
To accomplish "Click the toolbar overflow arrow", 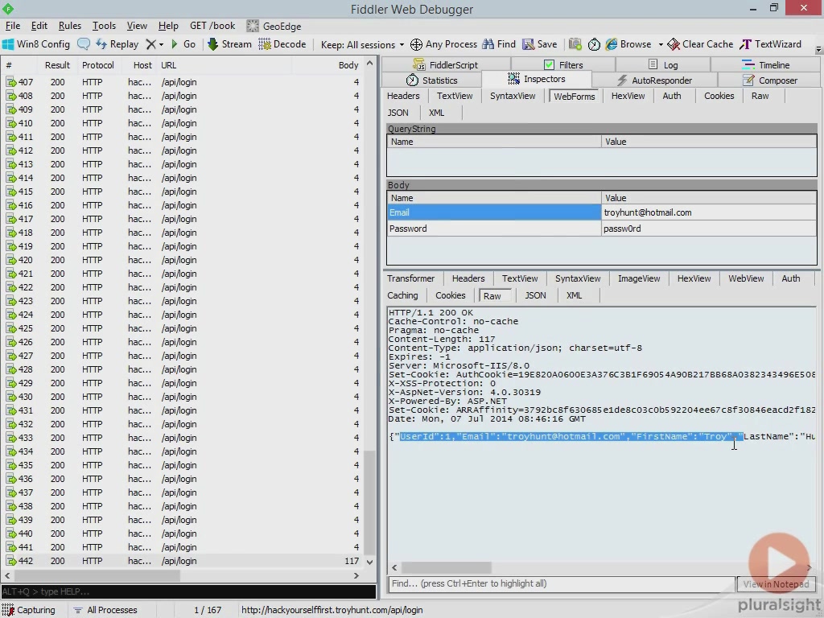I will click(x=818, y=49).
